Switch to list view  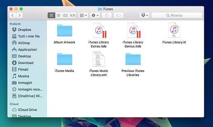(x=58, y=15)
